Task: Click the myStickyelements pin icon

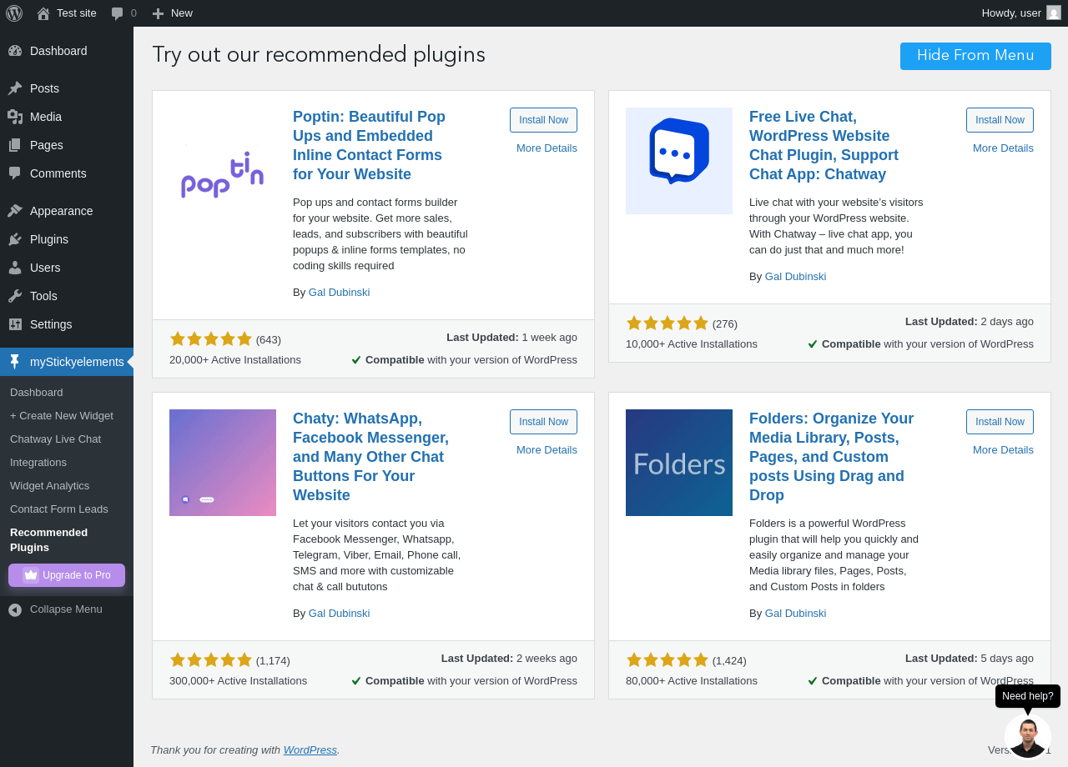Action: tap(15, 362)
